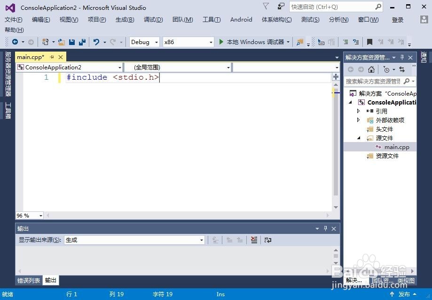Open the Android menu

[241, 20]
